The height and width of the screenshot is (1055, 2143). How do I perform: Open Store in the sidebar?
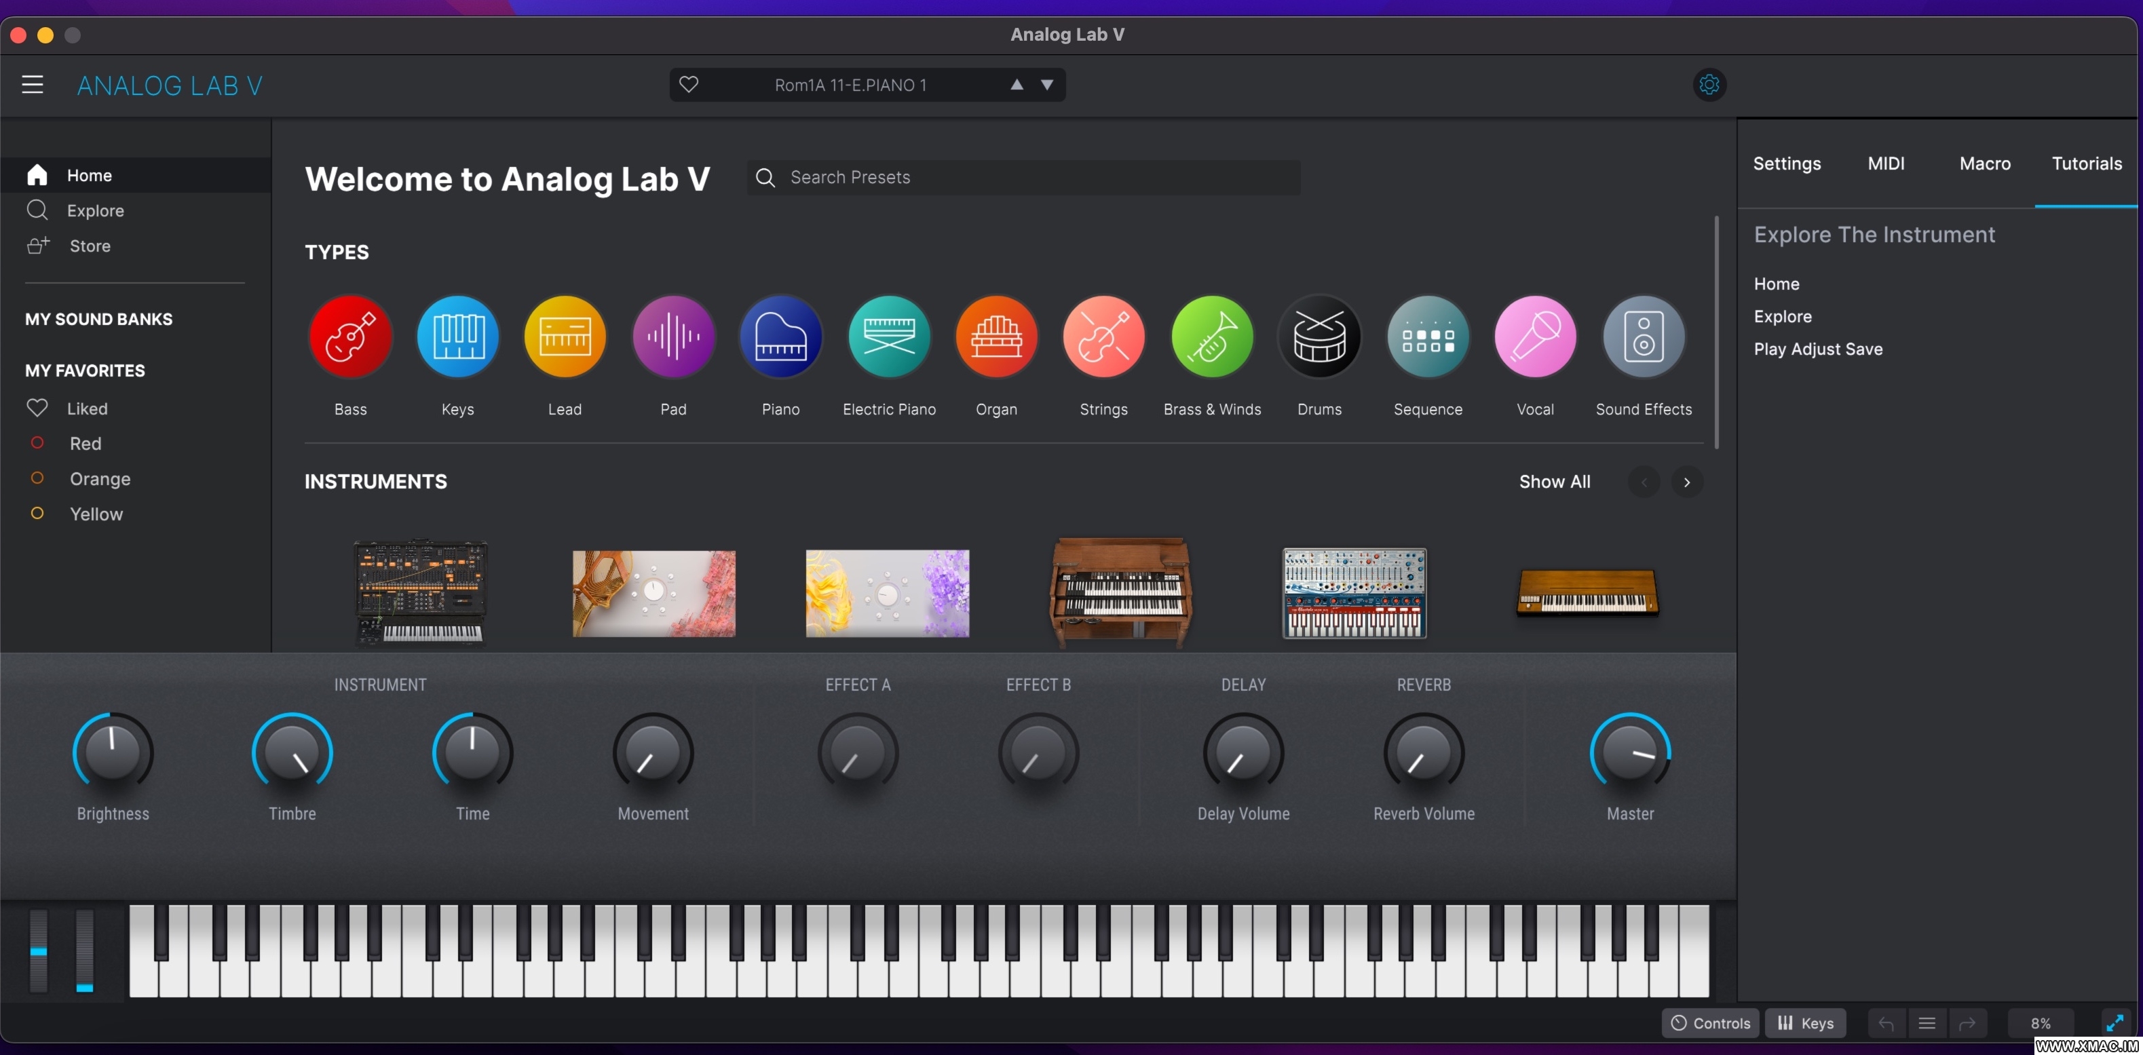tap(136, 246)
